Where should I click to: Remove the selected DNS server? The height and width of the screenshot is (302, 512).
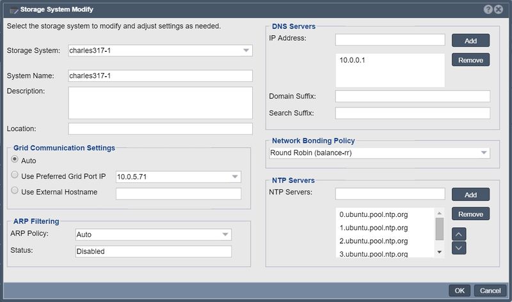(x=470, y=60)
